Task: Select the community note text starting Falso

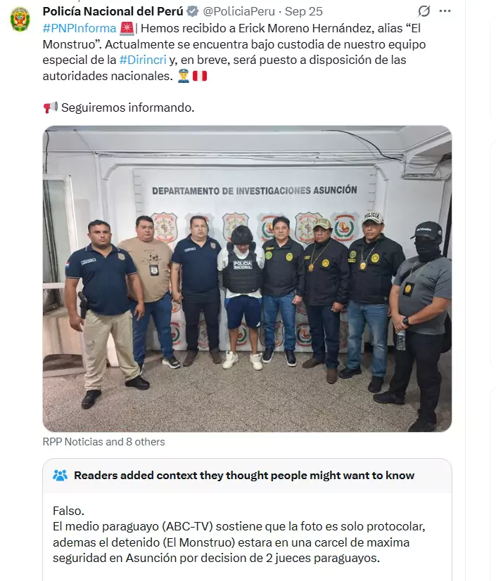Action: coord(239,535)
